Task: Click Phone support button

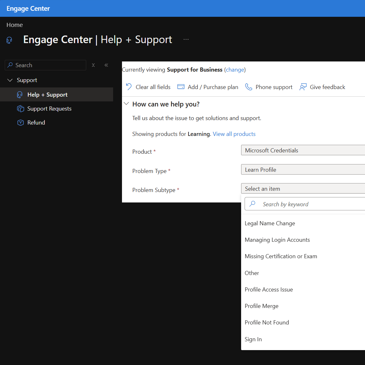Action: coord(269,87)
